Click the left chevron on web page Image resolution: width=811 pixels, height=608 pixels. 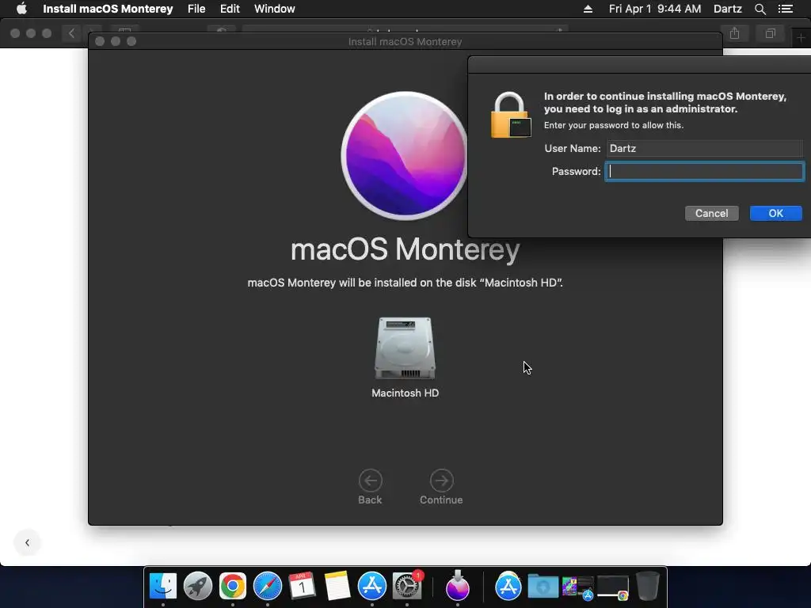27,542
